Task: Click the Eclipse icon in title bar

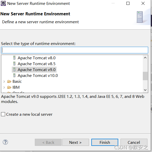Action: click(3, 3)
